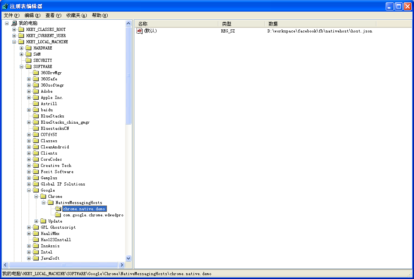Click the Clients folder icon

(36, 153)
